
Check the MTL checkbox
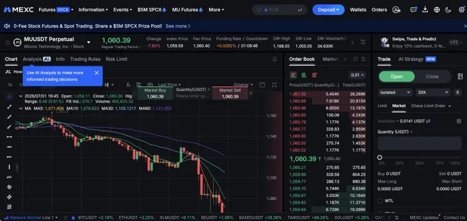380,201
